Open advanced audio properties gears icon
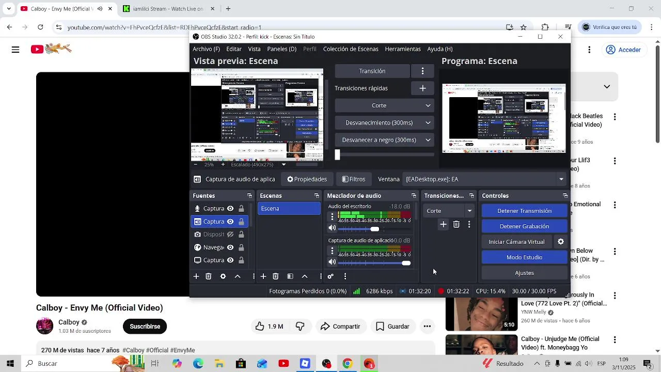 point(330,276)
